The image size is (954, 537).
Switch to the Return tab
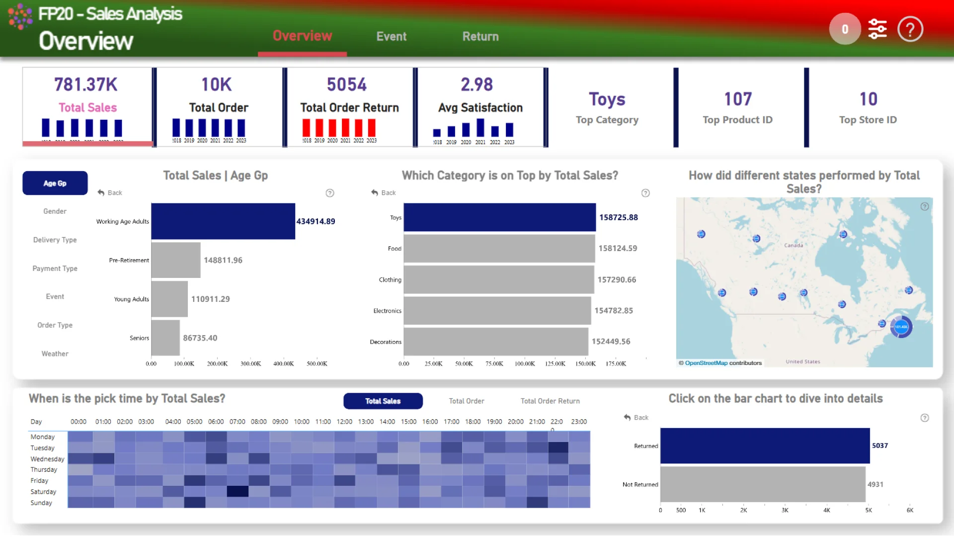(x=480, y=36)
